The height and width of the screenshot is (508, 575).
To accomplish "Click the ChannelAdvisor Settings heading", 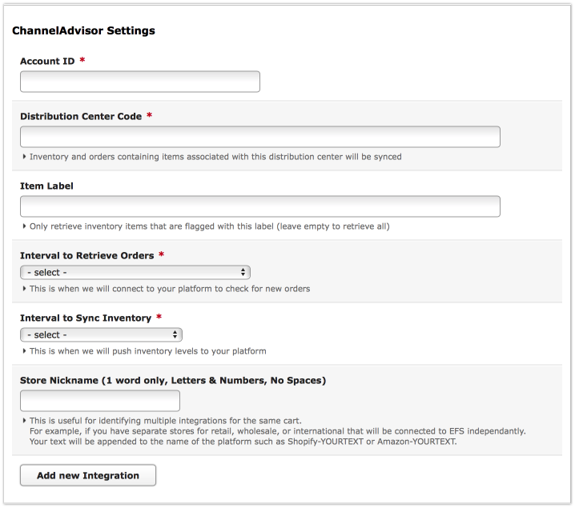I will point(83,30).
